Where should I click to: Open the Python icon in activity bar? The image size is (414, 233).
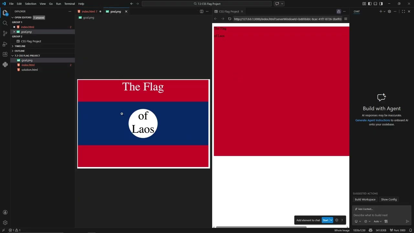click(5, 64)
